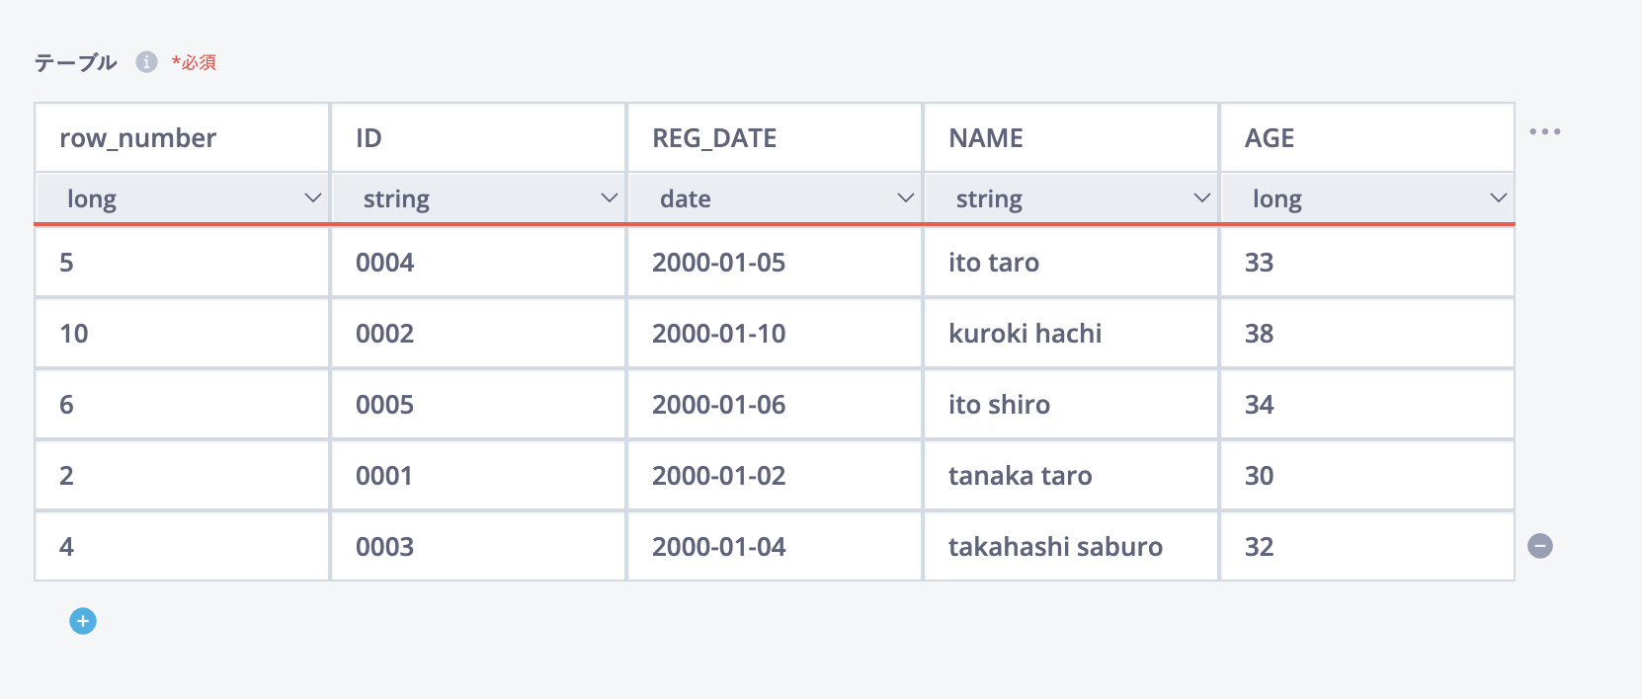Change the REG_DATE column date type
Viewport: 1642px width, 699px height.
[776, 198]
